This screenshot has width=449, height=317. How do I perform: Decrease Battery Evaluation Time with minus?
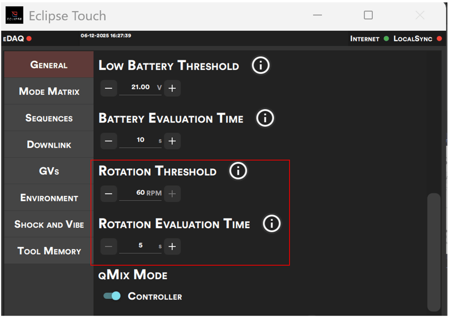point(109,141)
